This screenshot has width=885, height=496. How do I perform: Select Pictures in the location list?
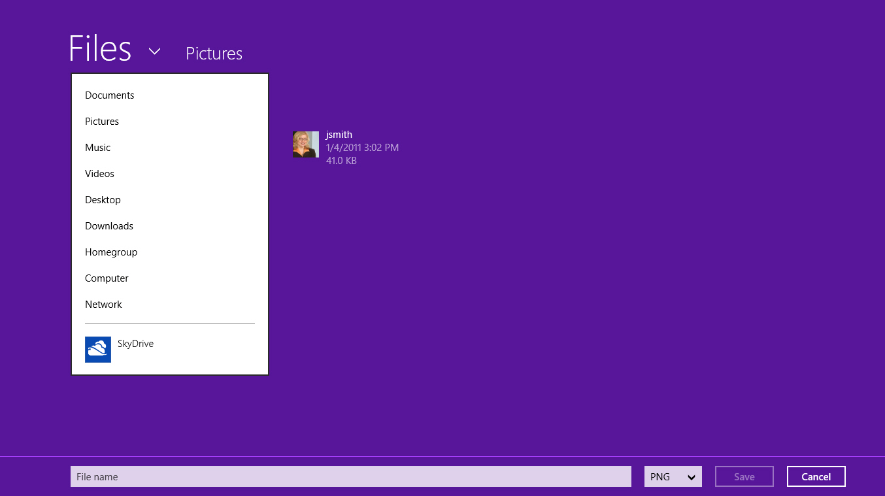pyautogui.click(x=102, y=122)
